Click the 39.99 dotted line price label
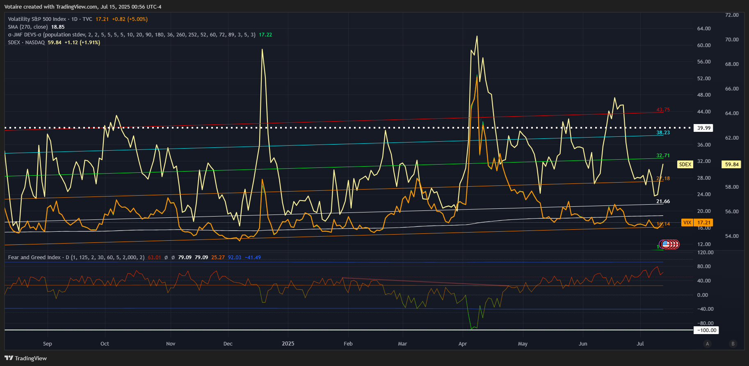Screen dimensions: 749x366 (x=703, y=128)
